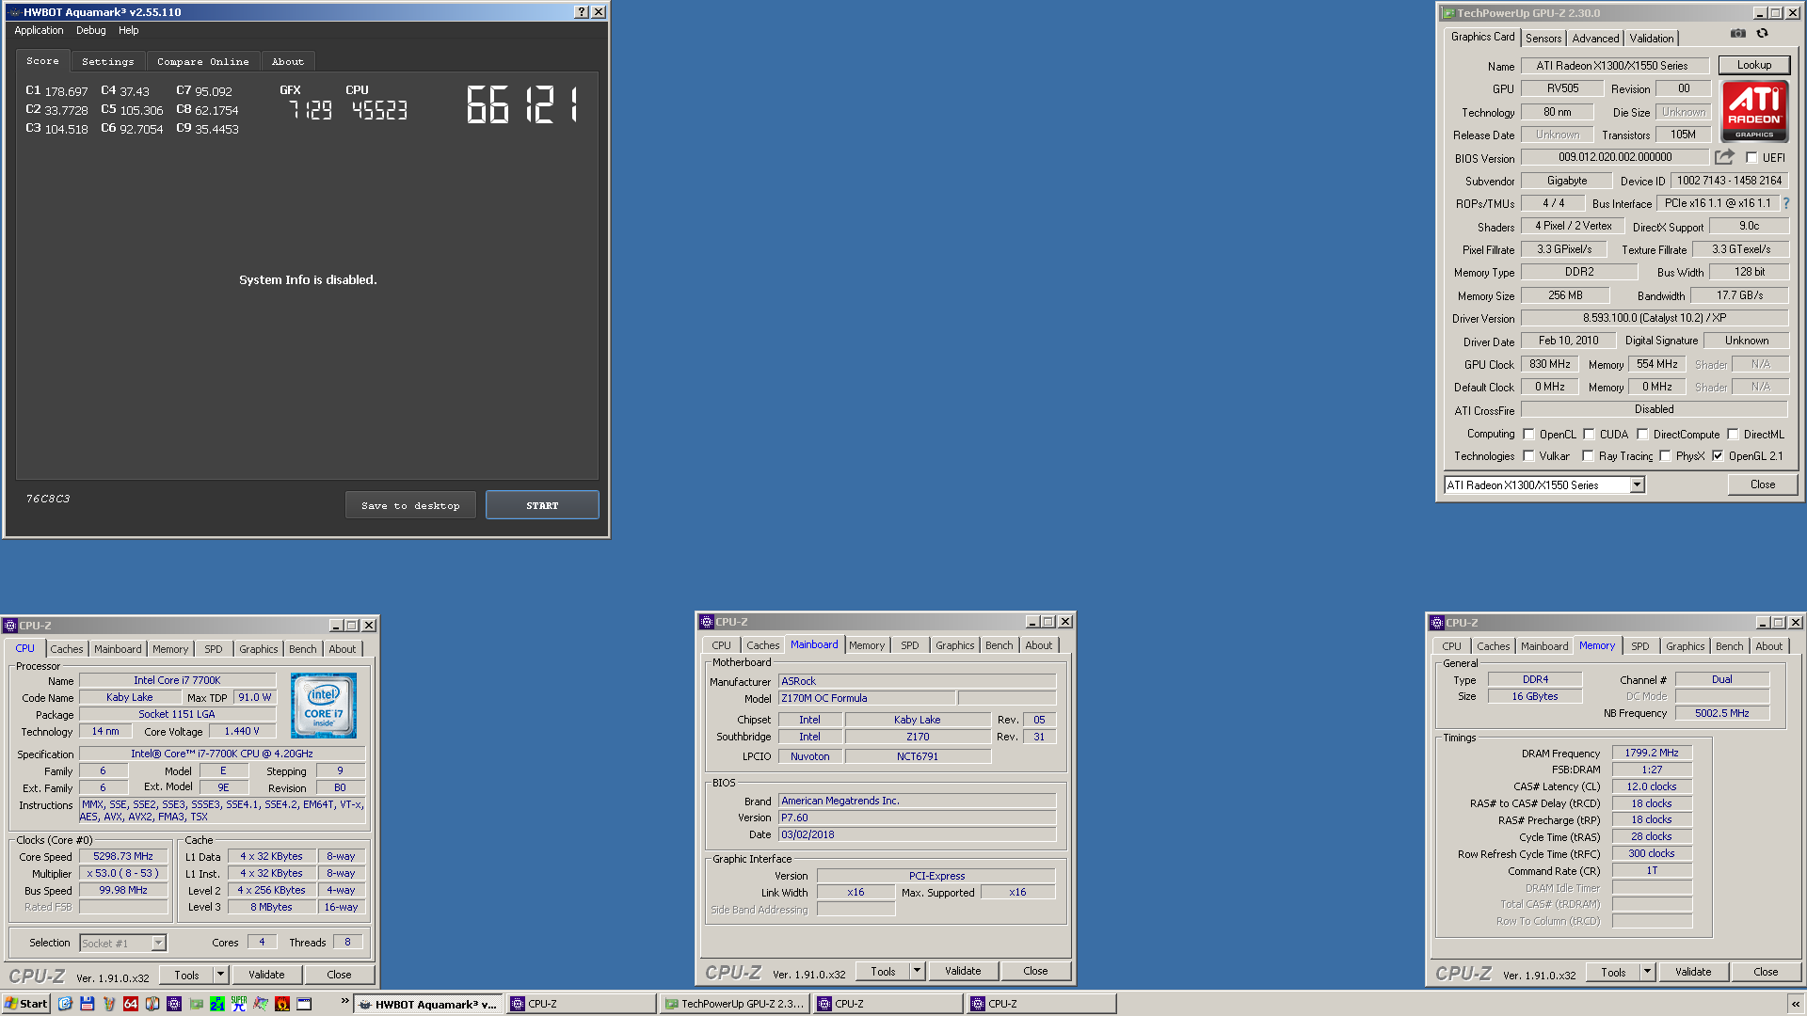Image resolution: width=1807 pixels, height=1016 pixels.
Task: Click the quick launch icon left of AIDA64
Action: click(x=109, y=1004)
